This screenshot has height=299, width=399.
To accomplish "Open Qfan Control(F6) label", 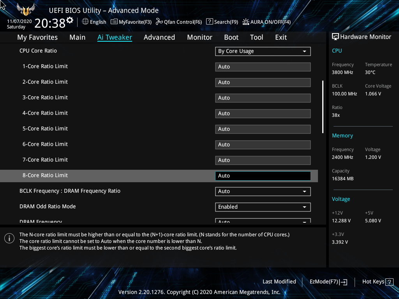I will (x=183, y=22).
